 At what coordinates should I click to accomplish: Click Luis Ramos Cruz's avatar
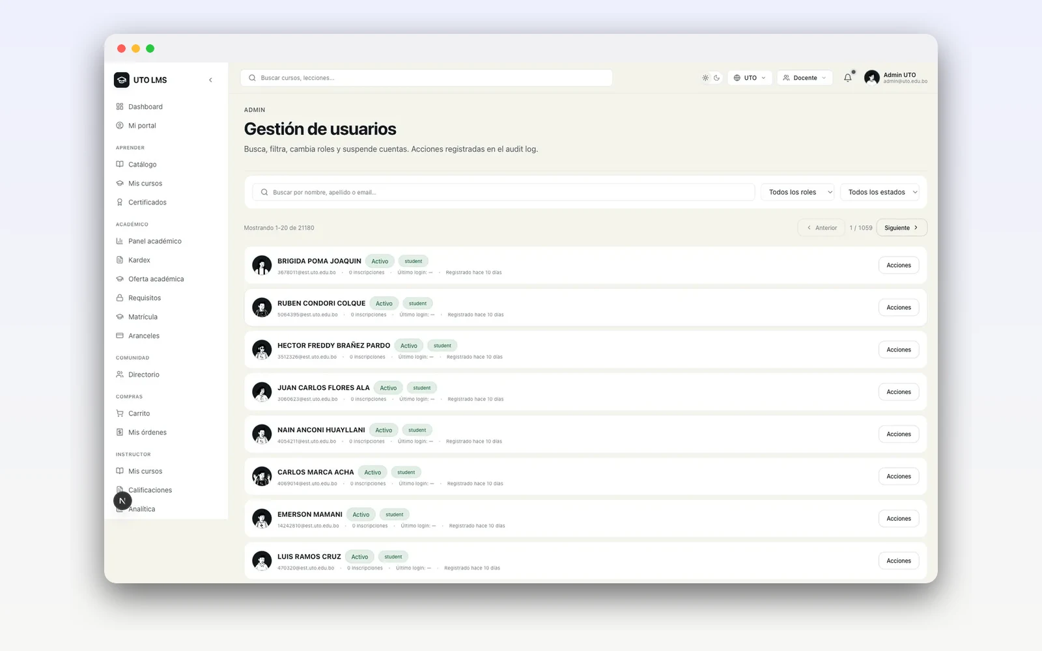click(262, 561)
